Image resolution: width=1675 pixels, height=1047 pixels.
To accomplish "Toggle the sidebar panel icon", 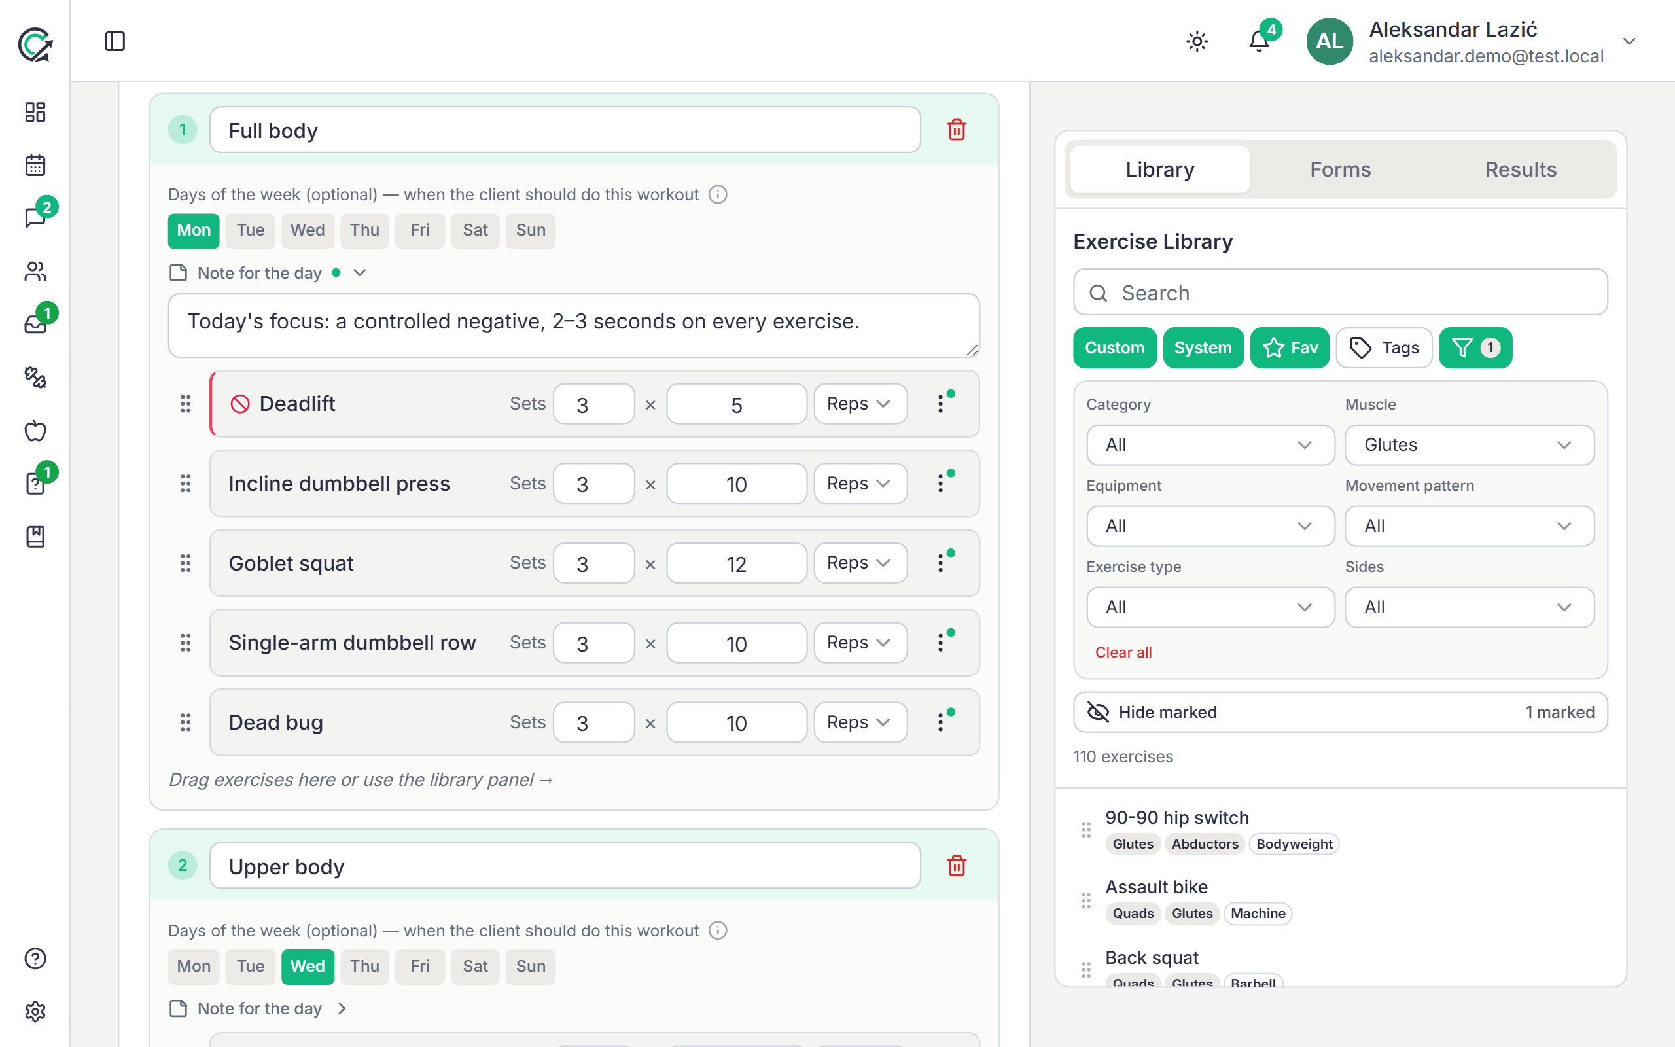I will pos(115,41).
